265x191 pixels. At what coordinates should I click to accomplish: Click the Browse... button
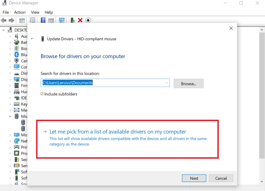[188, 84]
